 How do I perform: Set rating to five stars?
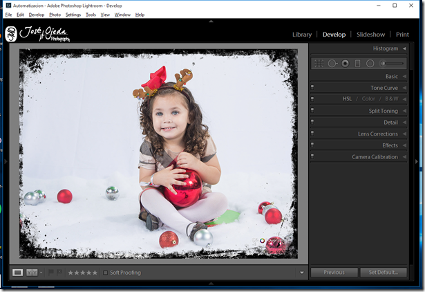[x=95, y=273]
